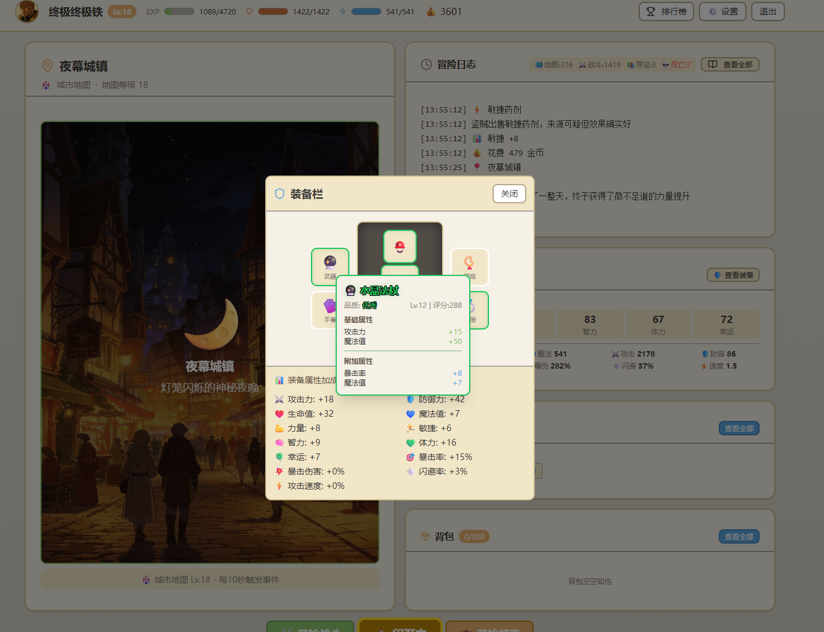824x632 pixels.
Task: Open the 排行榜 leaderboard
Action: 666,11
